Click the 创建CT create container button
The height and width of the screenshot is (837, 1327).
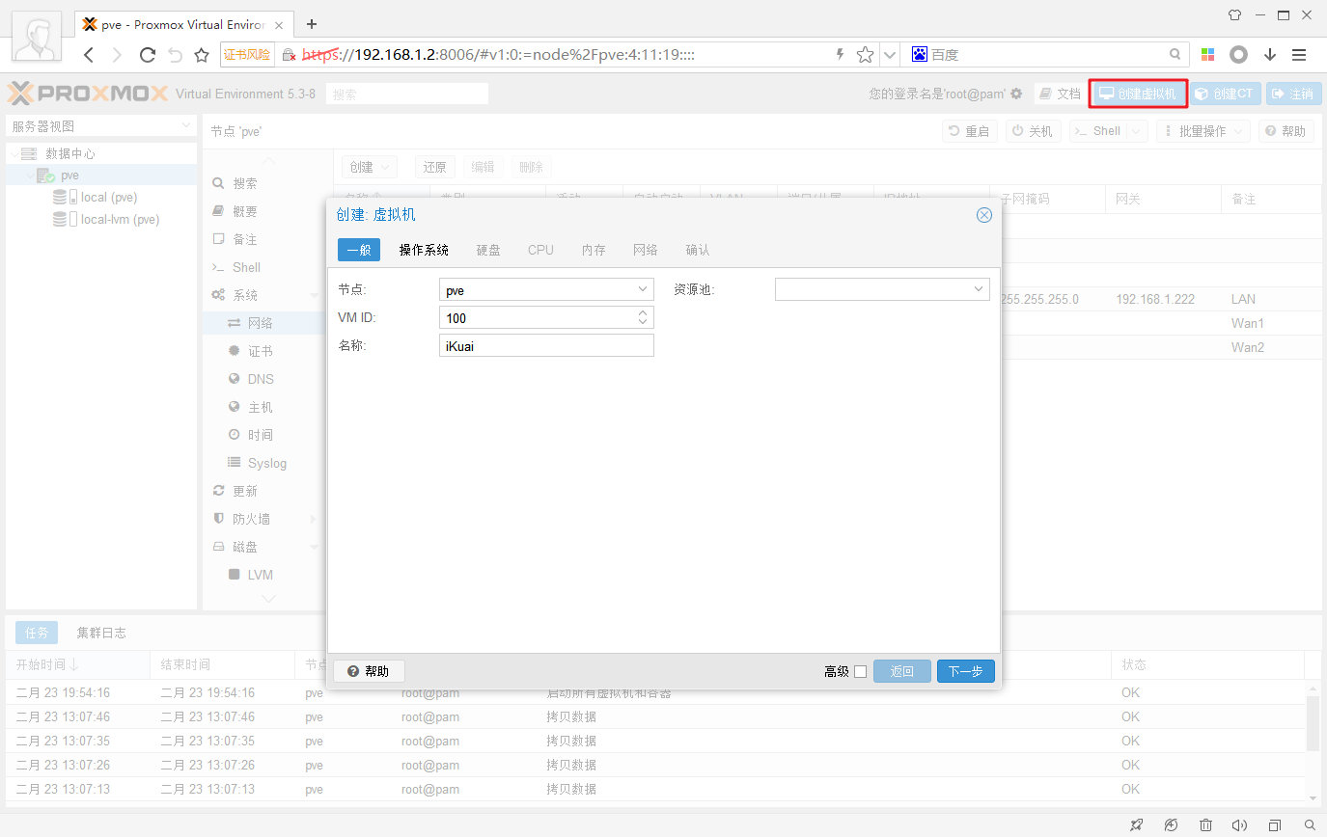tap(1225, 94)
